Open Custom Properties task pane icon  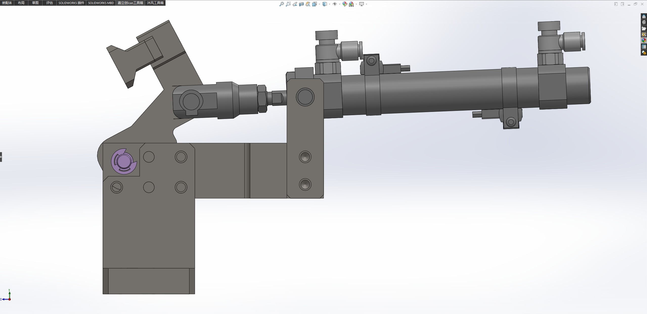[x=644, y=47]
